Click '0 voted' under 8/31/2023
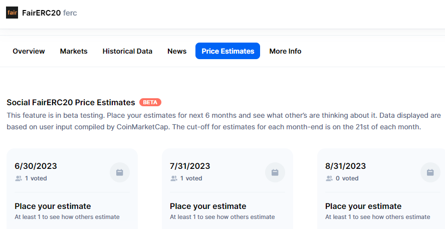Viewport: 445px width, 229px height. (x=347, y=178)
